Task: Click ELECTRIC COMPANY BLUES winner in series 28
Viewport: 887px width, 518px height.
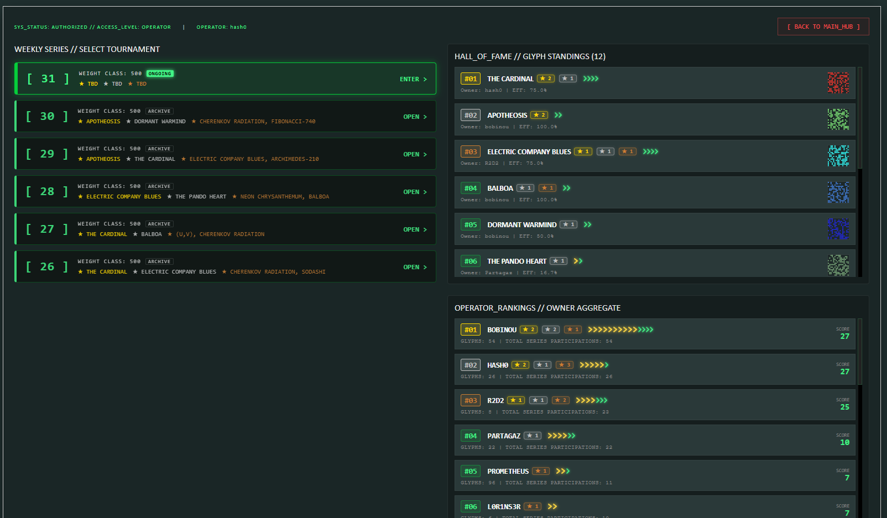Action: click(x=124, y=197)
